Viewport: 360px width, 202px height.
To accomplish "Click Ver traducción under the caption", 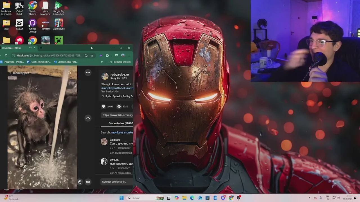I will pyautogui.click(x=110, y=91).
